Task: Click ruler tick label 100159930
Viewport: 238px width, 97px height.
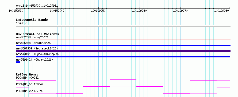Action: (16, 11)
